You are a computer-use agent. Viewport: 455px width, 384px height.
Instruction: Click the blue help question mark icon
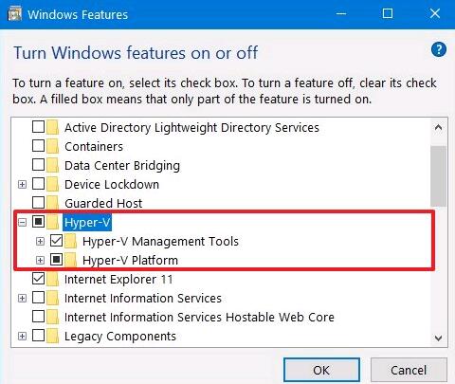(x=439, y=49)
